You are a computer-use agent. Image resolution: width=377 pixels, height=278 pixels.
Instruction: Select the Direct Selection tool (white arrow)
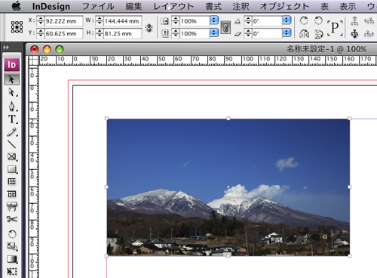(11, 92)
